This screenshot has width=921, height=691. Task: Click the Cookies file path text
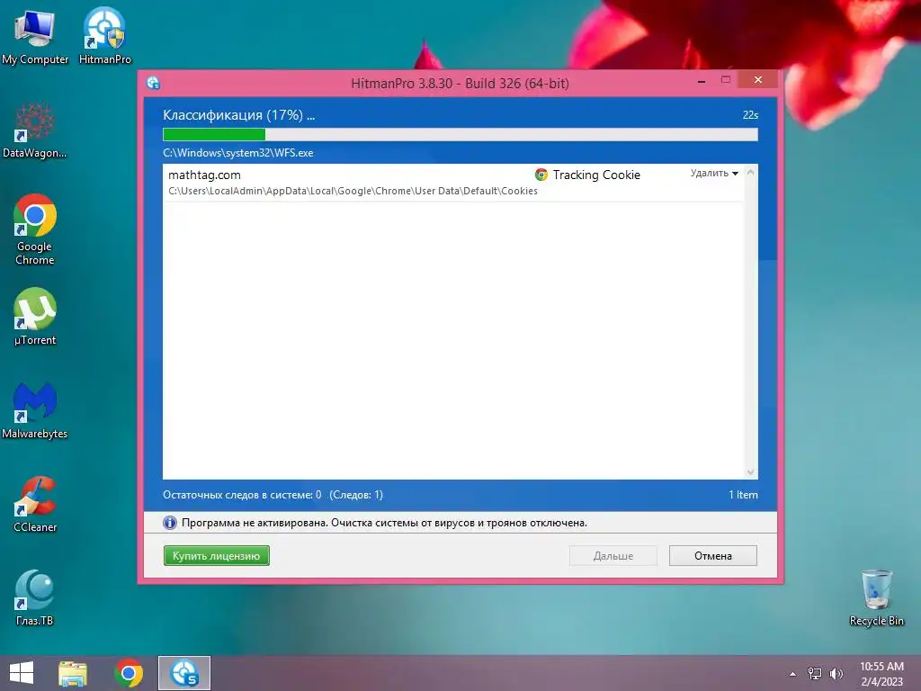[353, 191]
